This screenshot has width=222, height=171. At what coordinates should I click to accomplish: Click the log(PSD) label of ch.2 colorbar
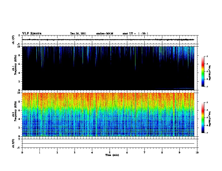pos(210,119)
